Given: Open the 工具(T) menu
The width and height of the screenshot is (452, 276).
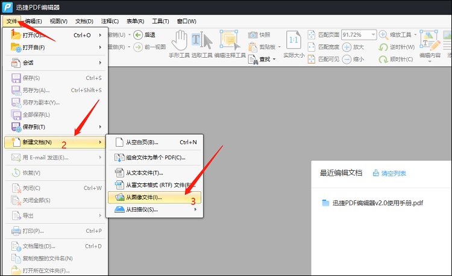Looking at the screenshot, I should pos(160,21).
